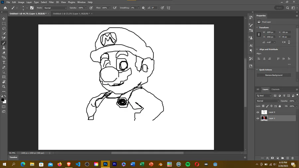The image size is (299, 168).
Task: Select the Eraser tool
Action: 4,53
